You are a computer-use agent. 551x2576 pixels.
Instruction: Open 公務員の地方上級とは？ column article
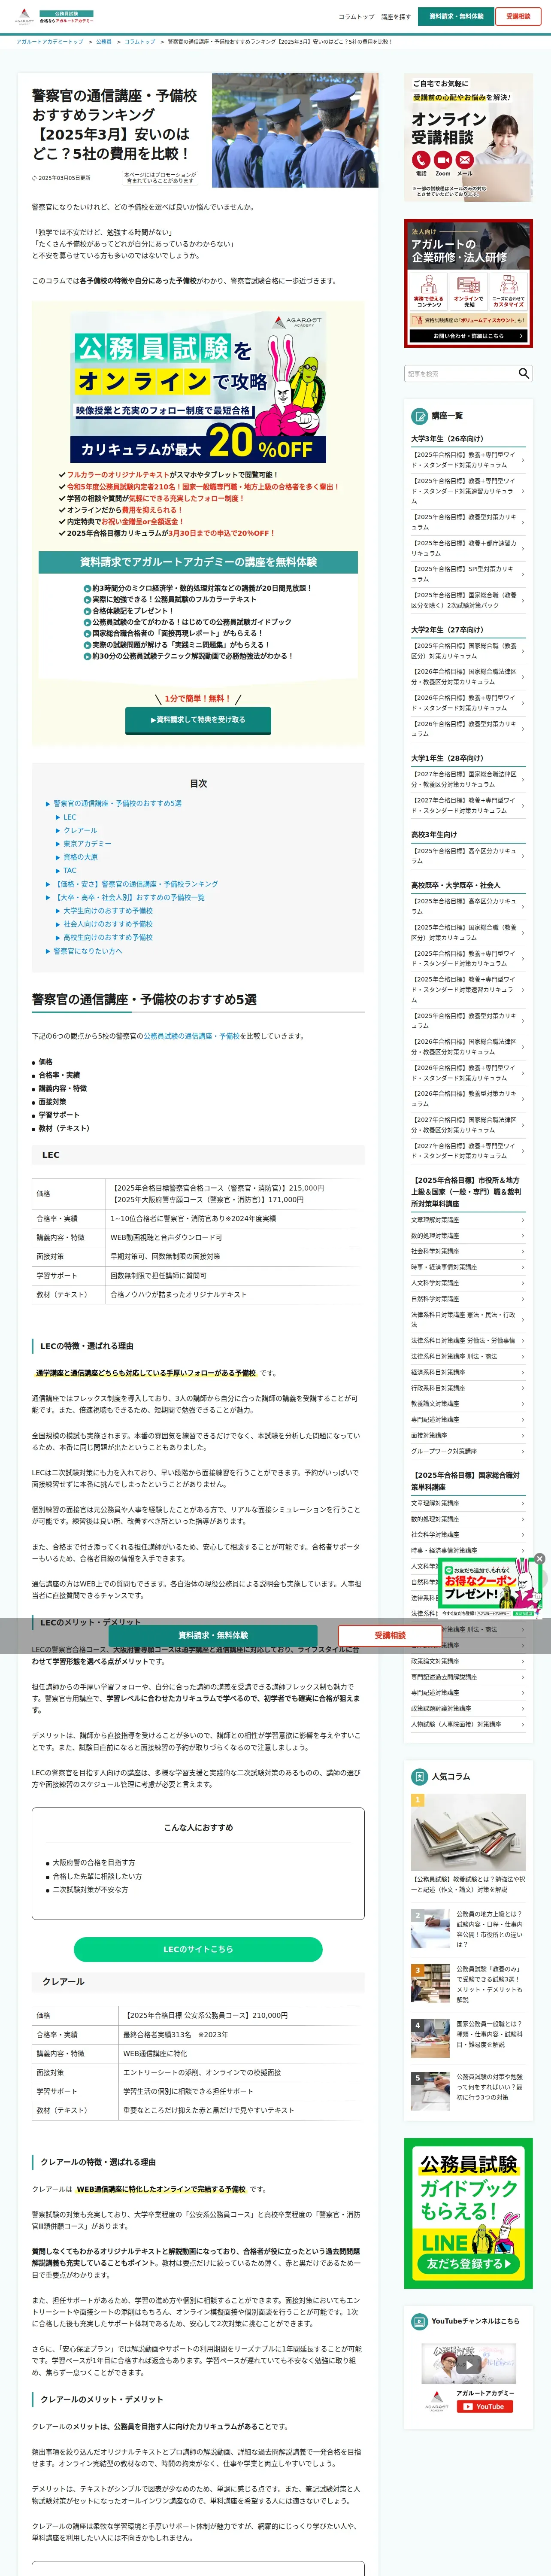pos(468,1929)
